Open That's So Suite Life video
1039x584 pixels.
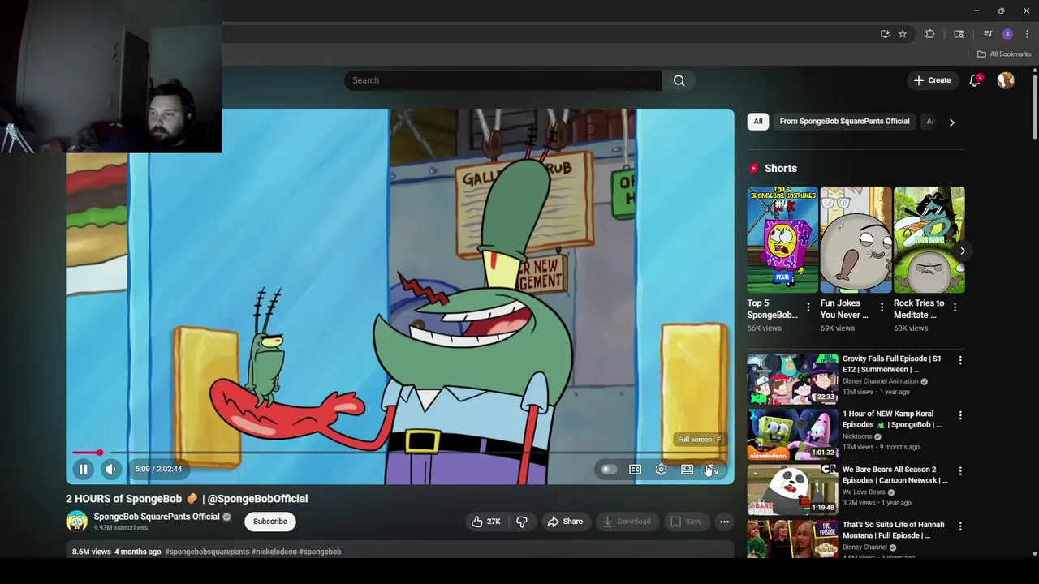coord(893,530)
